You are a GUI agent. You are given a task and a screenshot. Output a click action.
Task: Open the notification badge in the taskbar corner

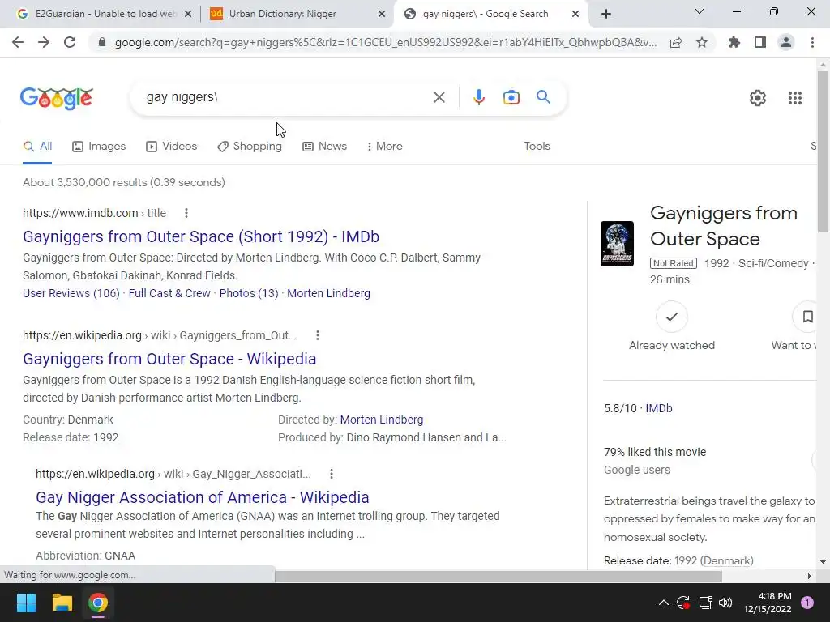(807, 603)
